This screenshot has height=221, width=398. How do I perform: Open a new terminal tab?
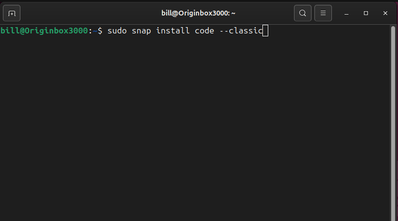pyautogui.click(x=12, y=13)
